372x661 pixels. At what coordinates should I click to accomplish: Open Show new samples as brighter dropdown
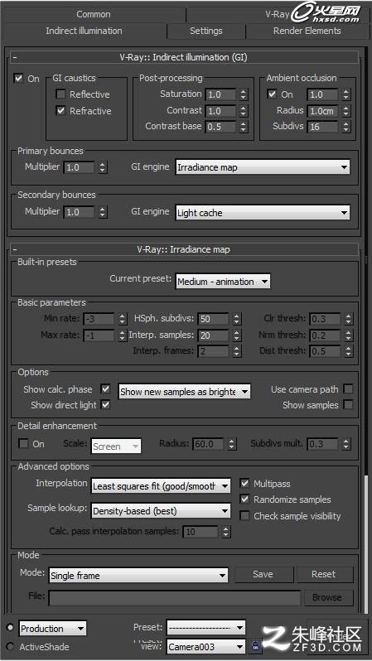(x=184, y=392)
